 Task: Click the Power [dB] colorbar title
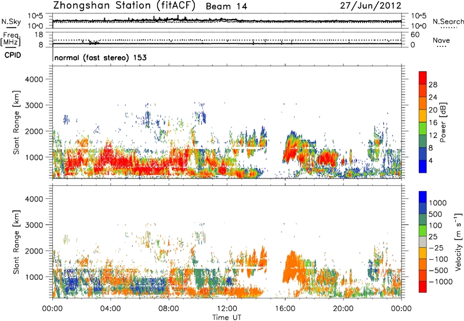click(443, 122)
